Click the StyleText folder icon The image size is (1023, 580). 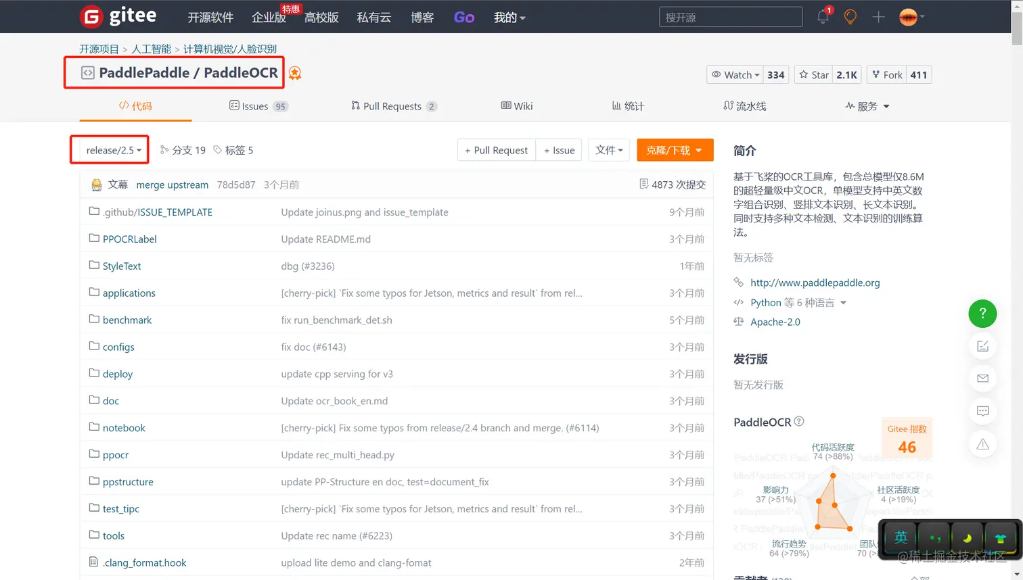(94, 266)
